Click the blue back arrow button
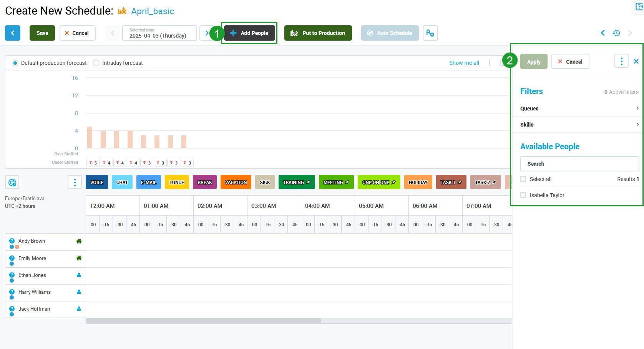Screen dimensions: 644x349 click(13, 33)
